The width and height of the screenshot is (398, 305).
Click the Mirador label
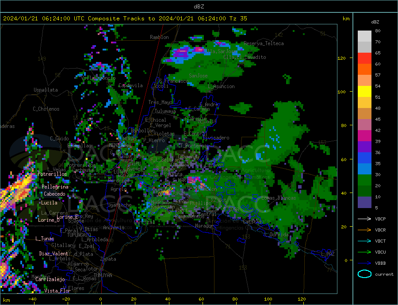tap(204, 226)
